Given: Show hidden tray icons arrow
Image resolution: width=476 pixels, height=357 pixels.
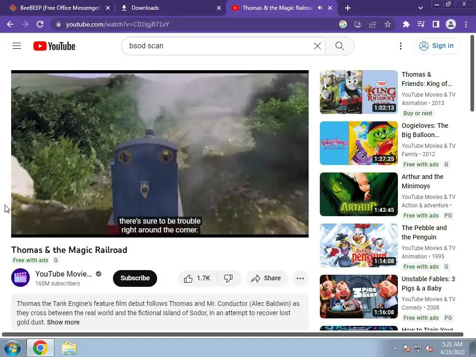Looking at the screenshot, I should tap(395, 348).
